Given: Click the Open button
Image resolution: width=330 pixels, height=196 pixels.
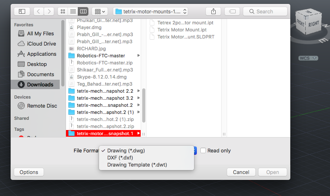Looking at the screenshot, I should (x=273, y=172).
